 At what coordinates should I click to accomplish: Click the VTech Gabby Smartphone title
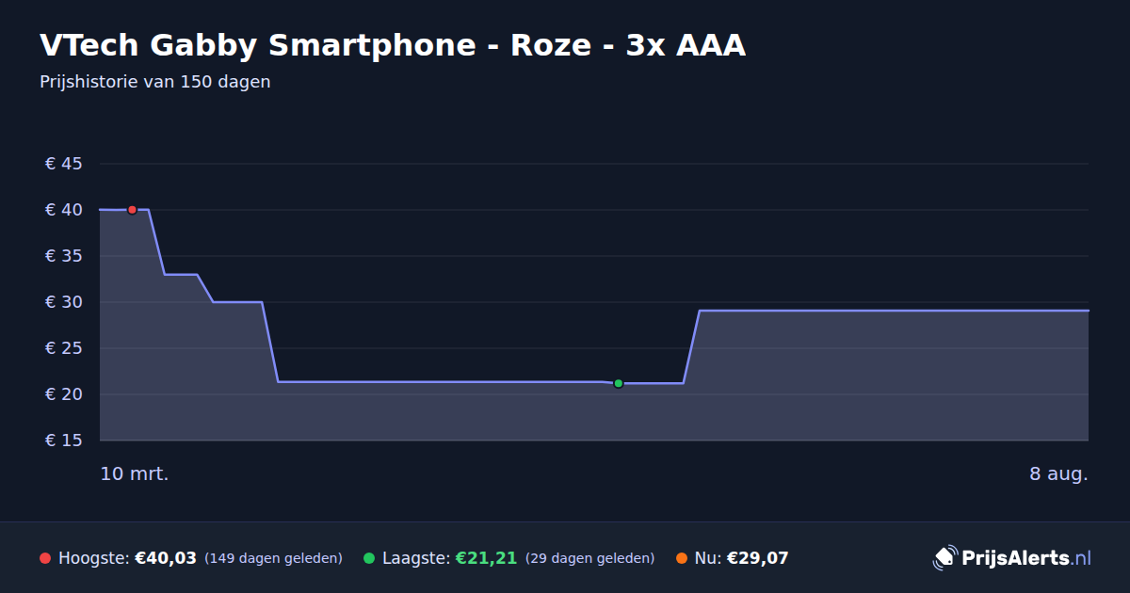coord(393,45)
